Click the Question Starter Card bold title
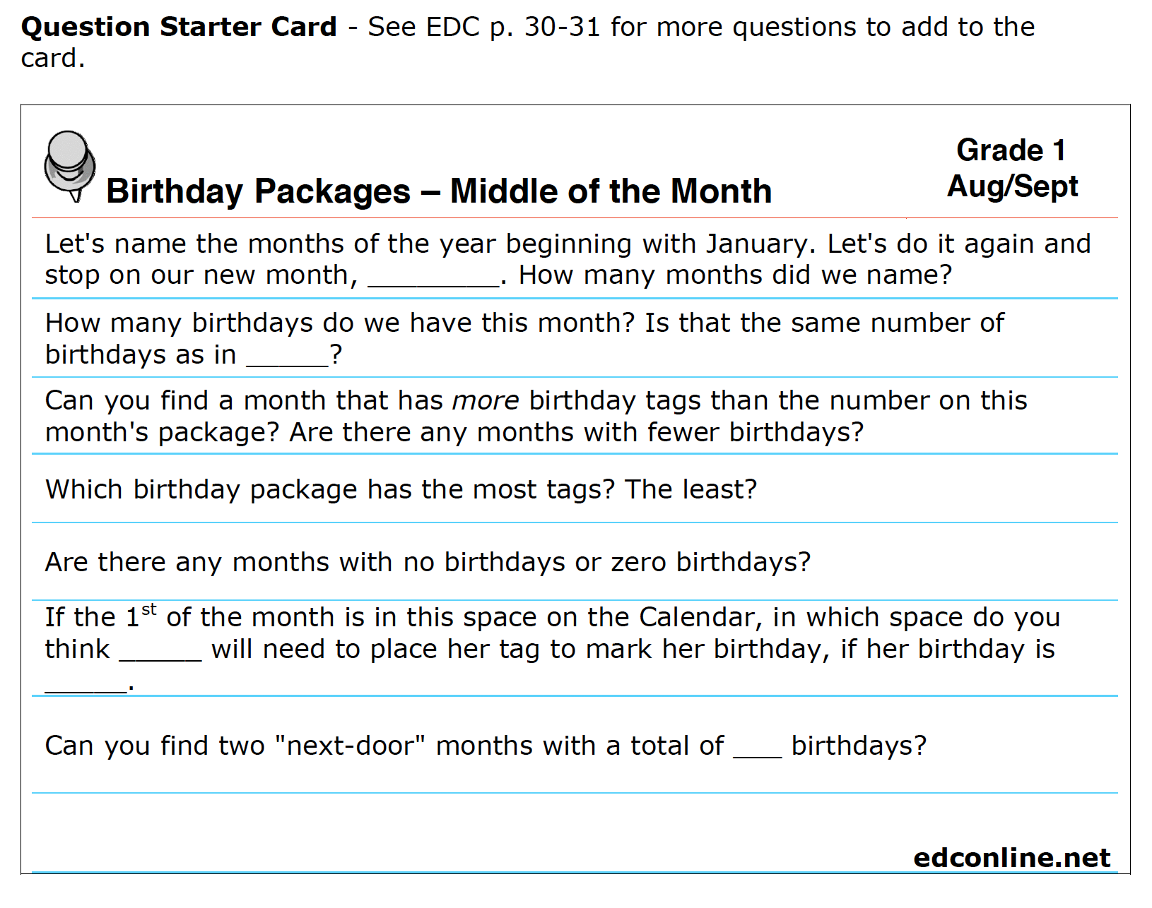This screenshot has height=908, width=1152. click(179, 27)
